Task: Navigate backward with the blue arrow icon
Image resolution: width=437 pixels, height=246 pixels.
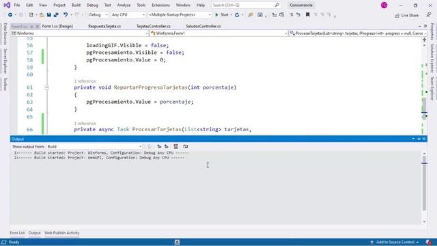Action: (10, 15)
